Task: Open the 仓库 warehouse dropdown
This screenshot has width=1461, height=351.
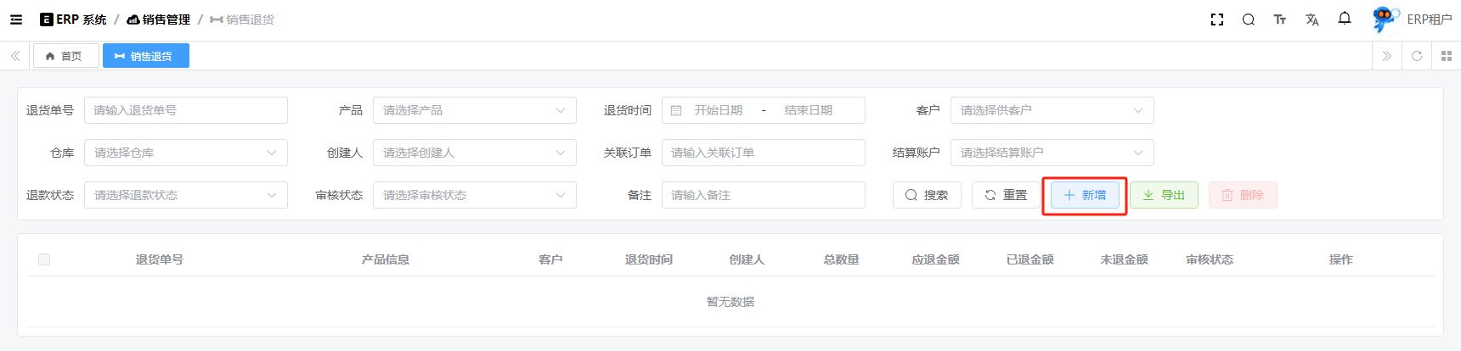Action: click(x=185, y=153)
